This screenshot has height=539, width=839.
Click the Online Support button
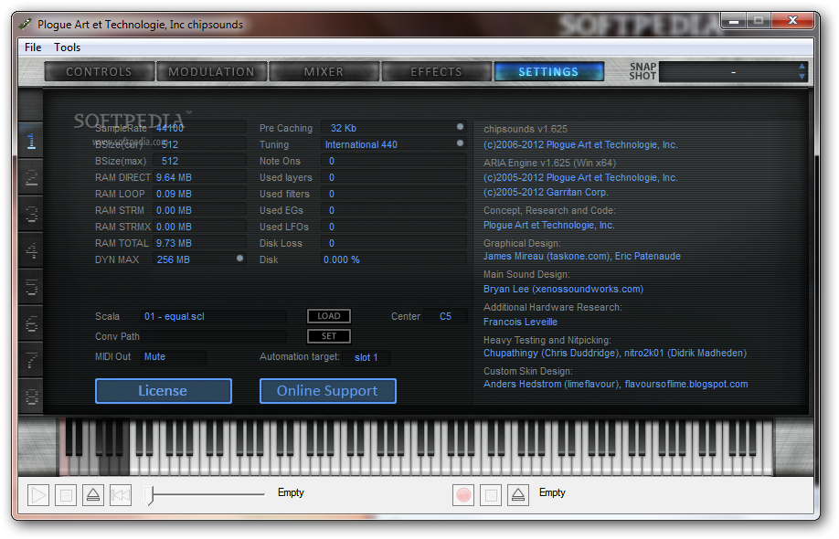[x=327, y=391]
